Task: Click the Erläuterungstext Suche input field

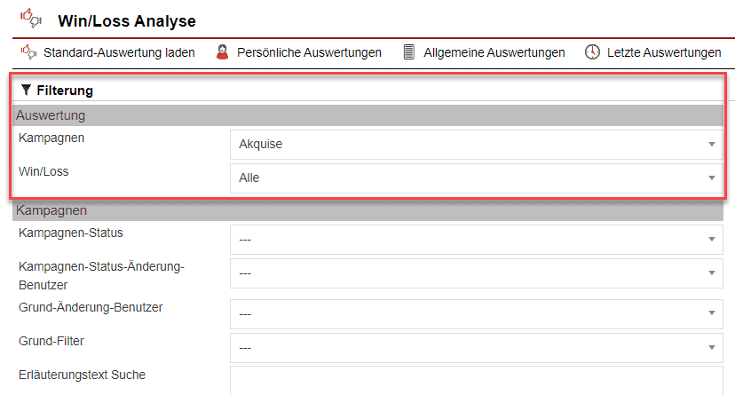Action: (476, 380)
